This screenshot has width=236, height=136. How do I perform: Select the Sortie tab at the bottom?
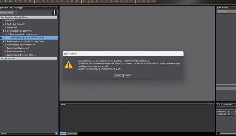click(x=63, y=134)
